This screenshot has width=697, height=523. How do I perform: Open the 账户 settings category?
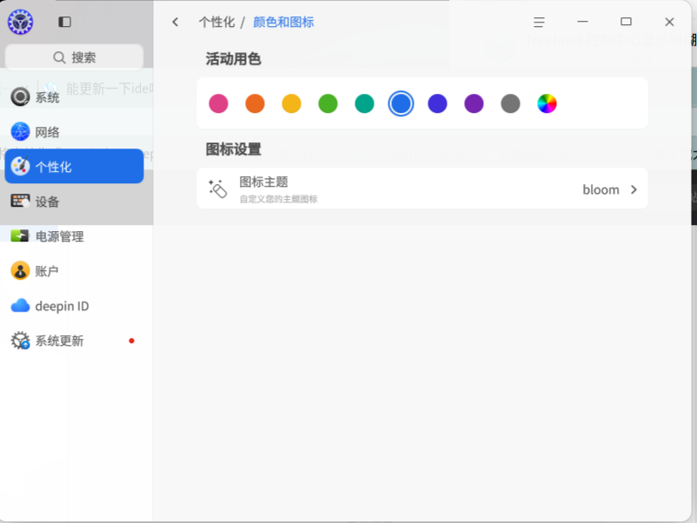click(x=74, y=270)
